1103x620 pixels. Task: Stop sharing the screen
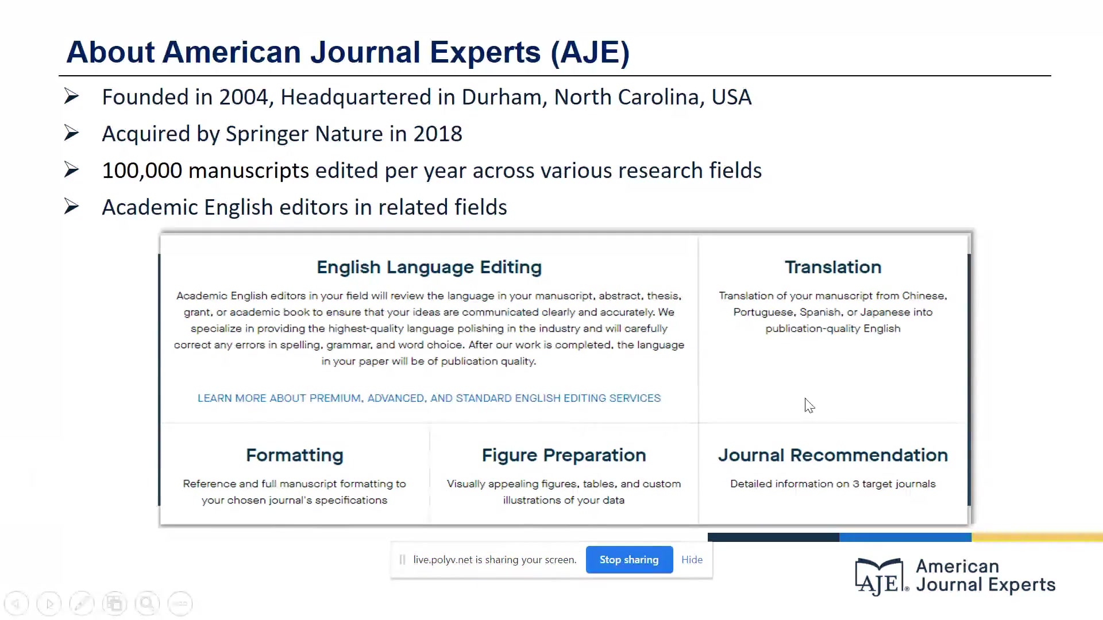coord(628,560)
